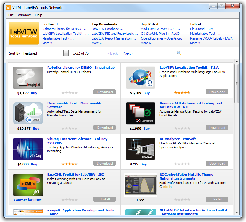
Task: Click the Robotics Library ImagingLab product icon
Action: pos(28,78)
